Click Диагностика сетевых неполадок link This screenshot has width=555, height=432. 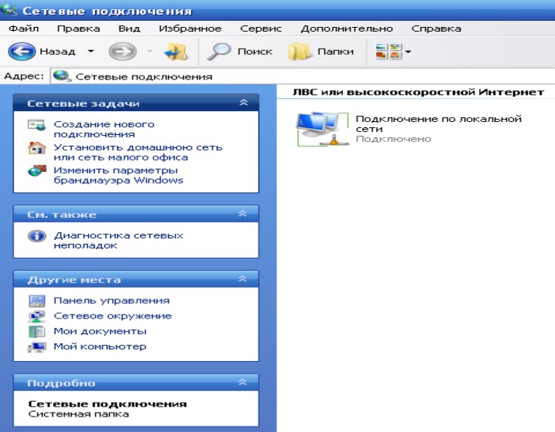click(x=118, y=240)
